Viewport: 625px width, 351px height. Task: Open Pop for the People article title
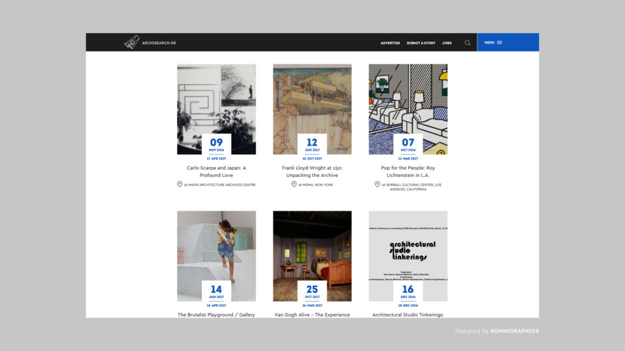[x=408, y=172]
